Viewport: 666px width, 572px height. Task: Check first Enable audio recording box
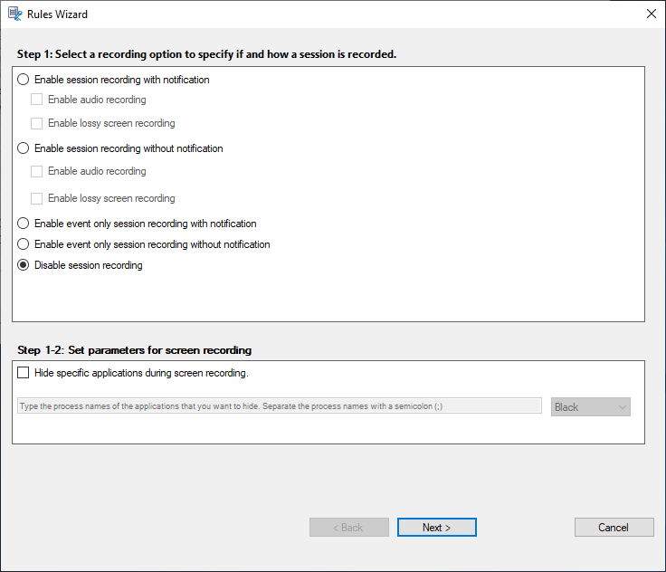37,100
